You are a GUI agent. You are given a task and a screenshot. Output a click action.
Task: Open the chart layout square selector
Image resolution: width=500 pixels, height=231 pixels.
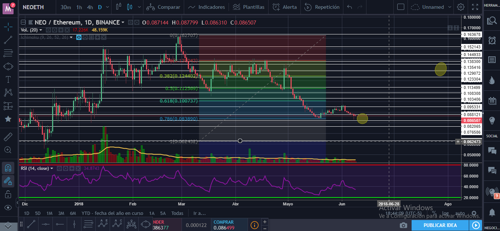(x=401, y=7)
